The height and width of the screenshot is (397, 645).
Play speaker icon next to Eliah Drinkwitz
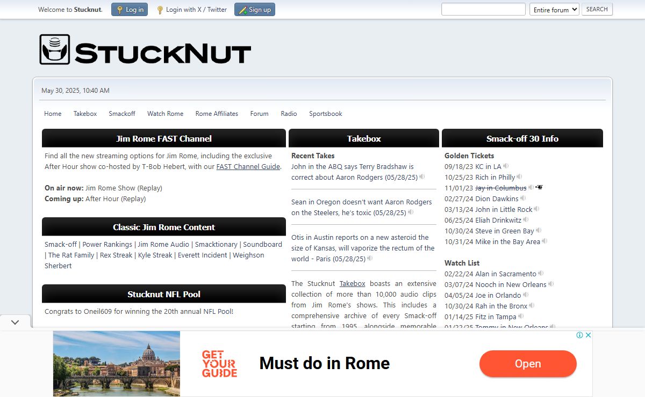coord(526,220)
